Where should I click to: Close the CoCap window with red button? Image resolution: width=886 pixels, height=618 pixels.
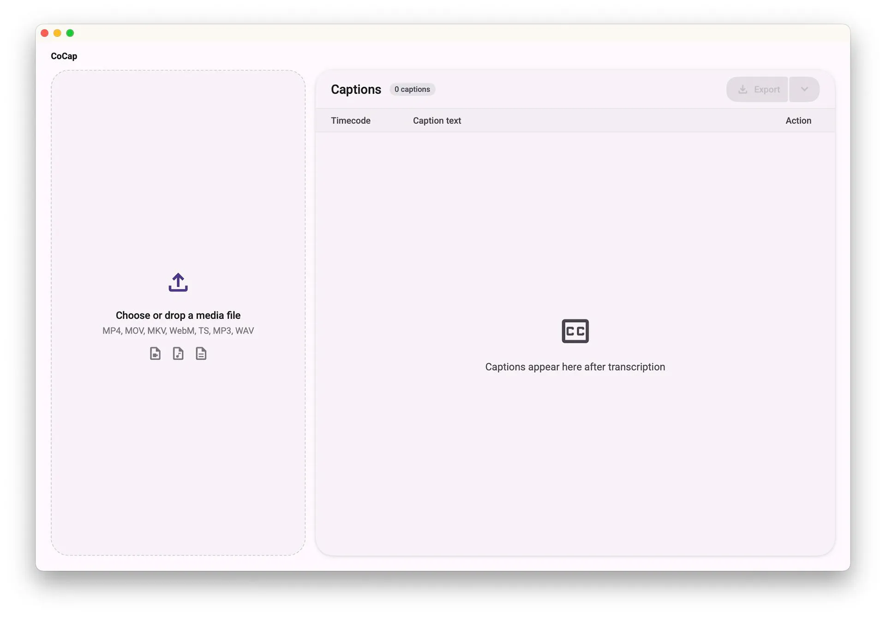45,33
